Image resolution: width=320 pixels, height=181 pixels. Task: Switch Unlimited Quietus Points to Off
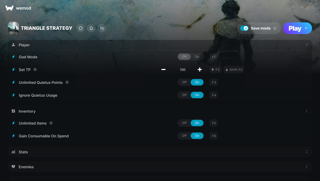coord(184,82)
